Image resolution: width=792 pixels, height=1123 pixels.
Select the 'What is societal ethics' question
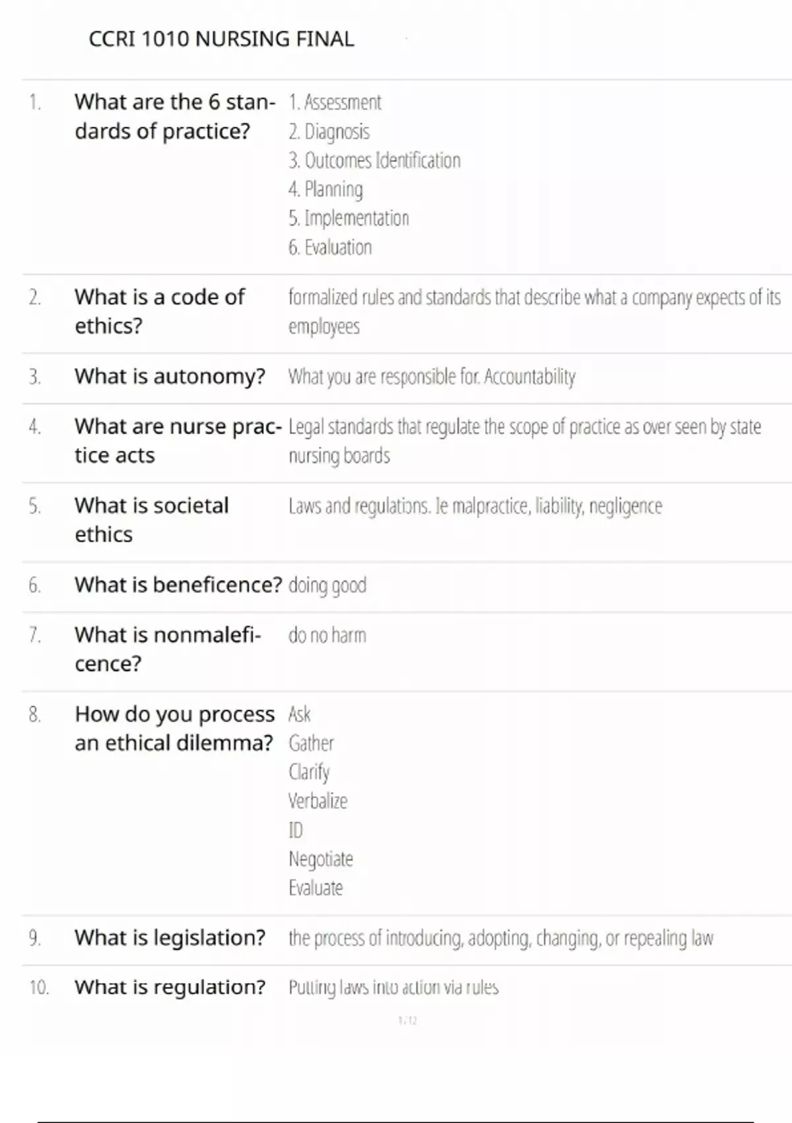(x=151, y=520)
